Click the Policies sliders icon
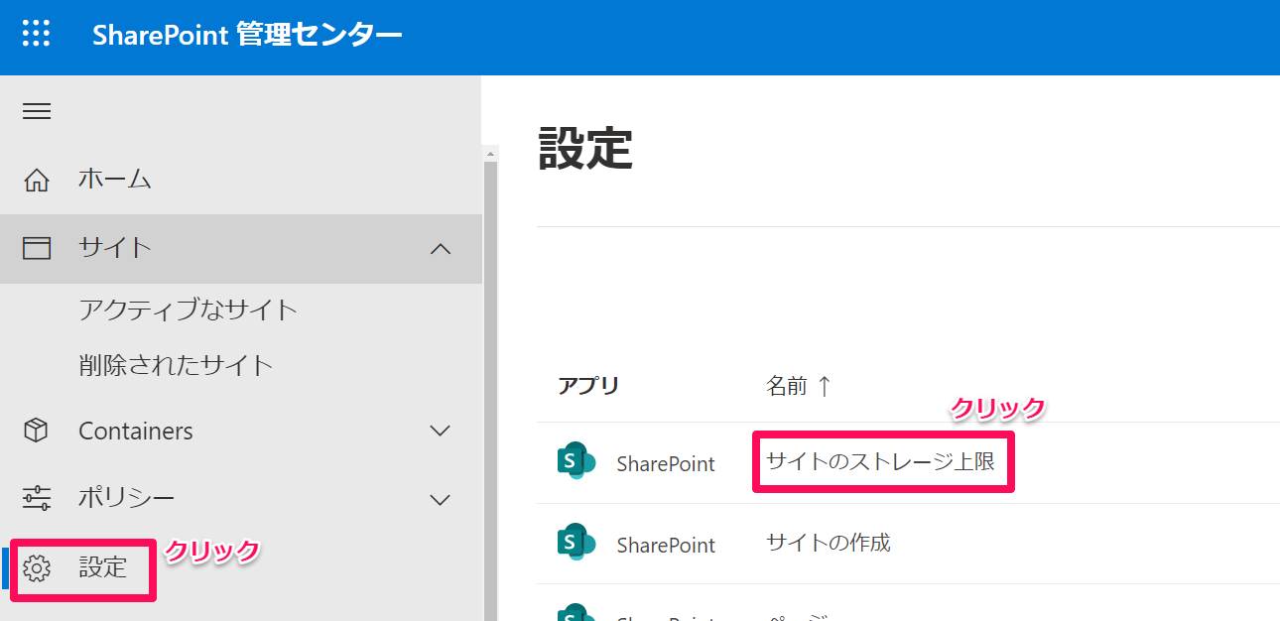 [37, 498]
